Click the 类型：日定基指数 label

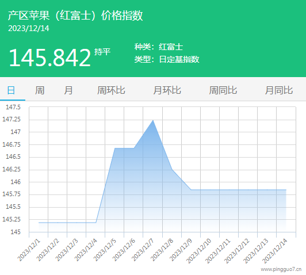tap(167, 59)
